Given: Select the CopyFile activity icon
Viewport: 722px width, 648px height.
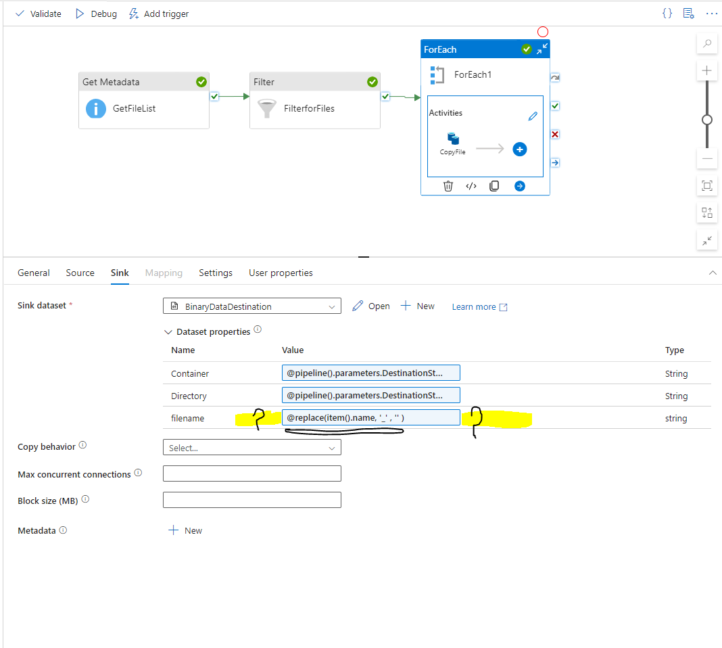Looking at the screenshot, I should (x=453, y=139).
